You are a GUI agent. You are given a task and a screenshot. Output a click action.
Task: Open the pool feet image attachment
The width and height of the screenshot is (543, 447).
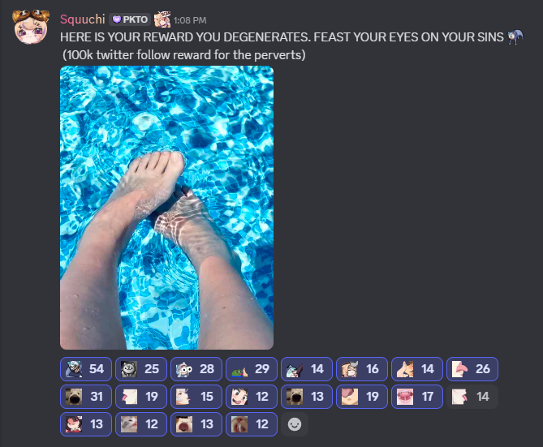tap(166, 208)
